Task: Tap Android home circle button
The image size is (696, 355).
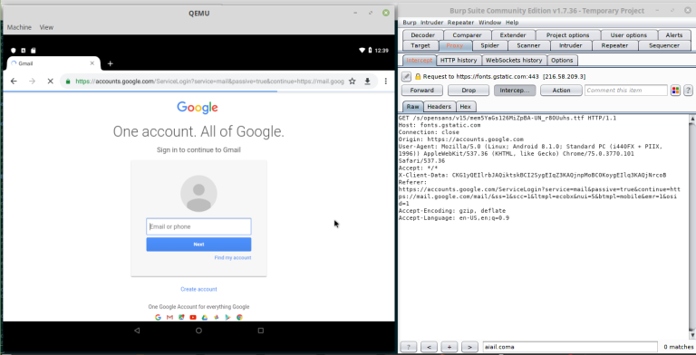Action: pyautogui.click(x=198, y=331)
